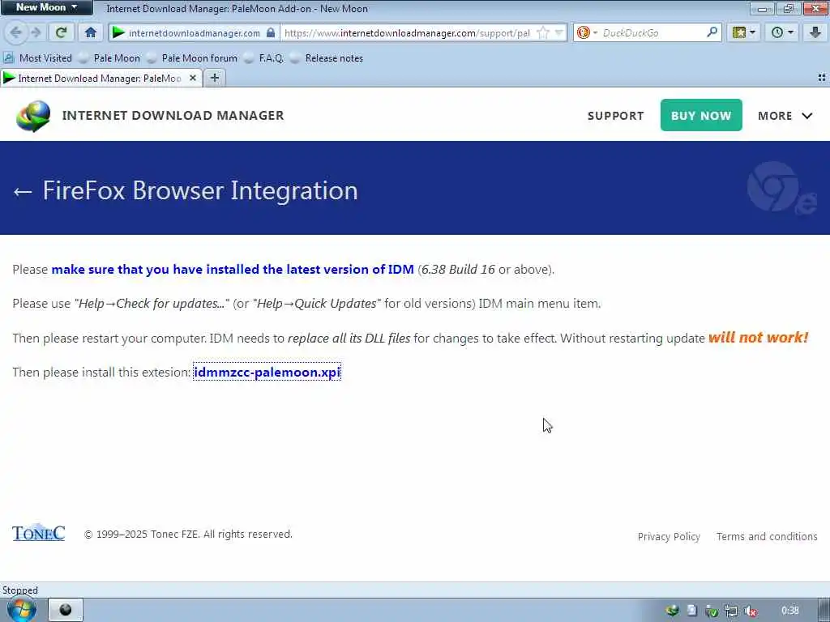
Task: Click the Show desktop strip
Action: tap(824, 611)
